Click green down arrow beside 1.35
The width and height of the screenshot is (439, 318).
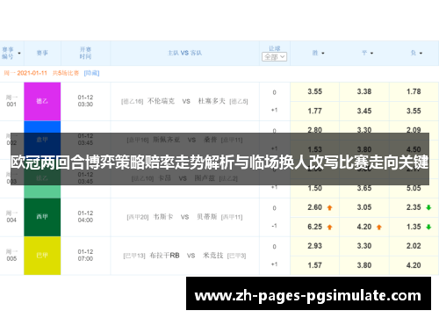(x=428, y=228)
